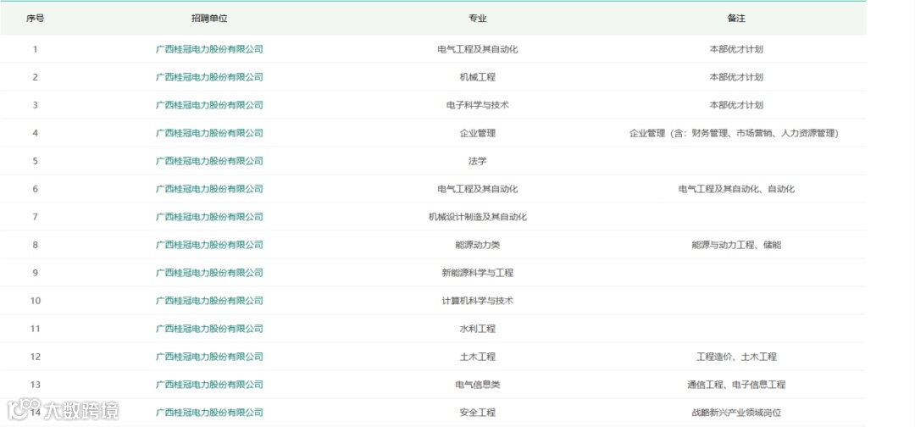
Task: Click 本部优才计划 remark in row 1
Action: [x=736, y=49]
